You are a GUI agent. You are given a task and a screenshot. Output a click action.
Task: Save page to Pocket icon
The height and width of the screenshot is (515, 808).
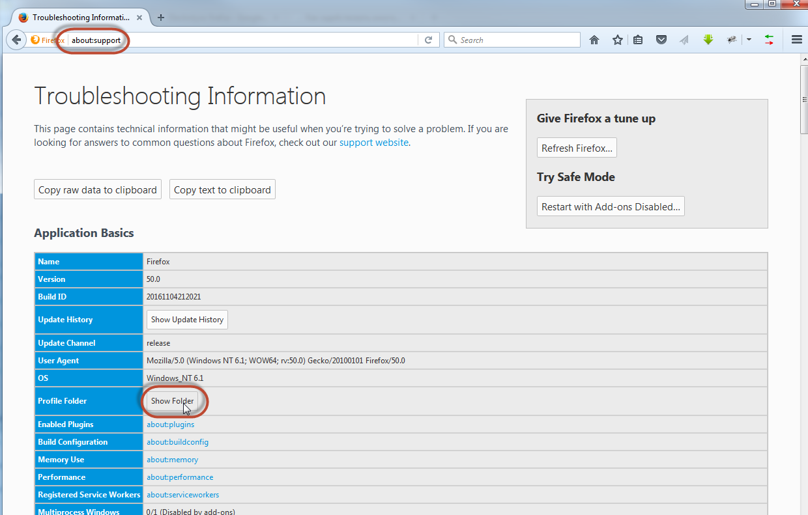pos(661,40)
